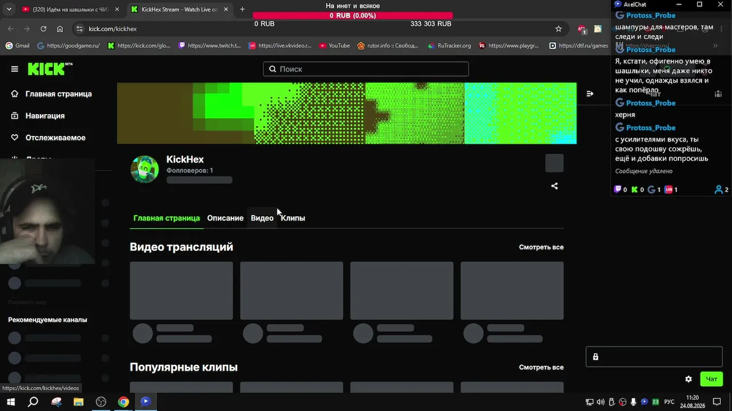Click Смотреть все for Видео трансляций
Image resolution: width=732 pixels, height=411 pixels.
click(541, 247)
